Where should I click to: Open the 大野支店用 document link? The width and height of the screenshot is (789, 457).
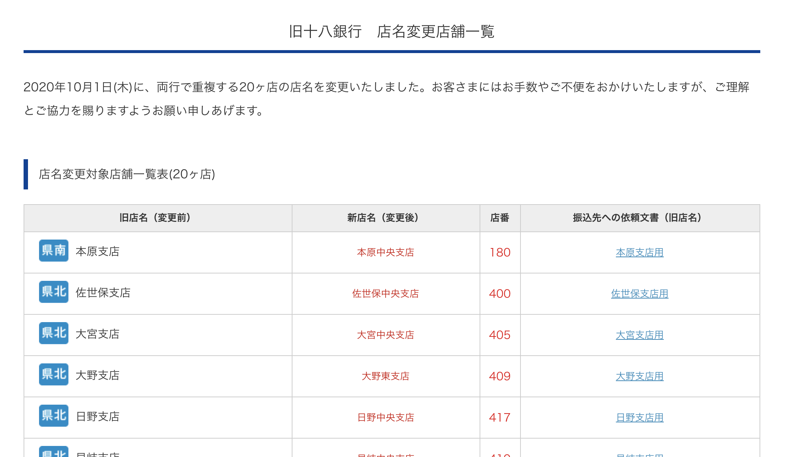(639, 376)
